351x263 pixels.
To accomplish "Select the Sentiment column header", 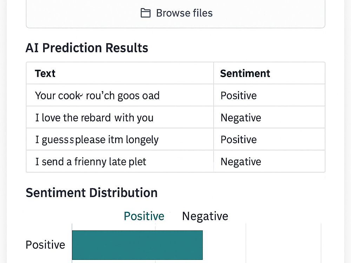I will coord(245,73).
